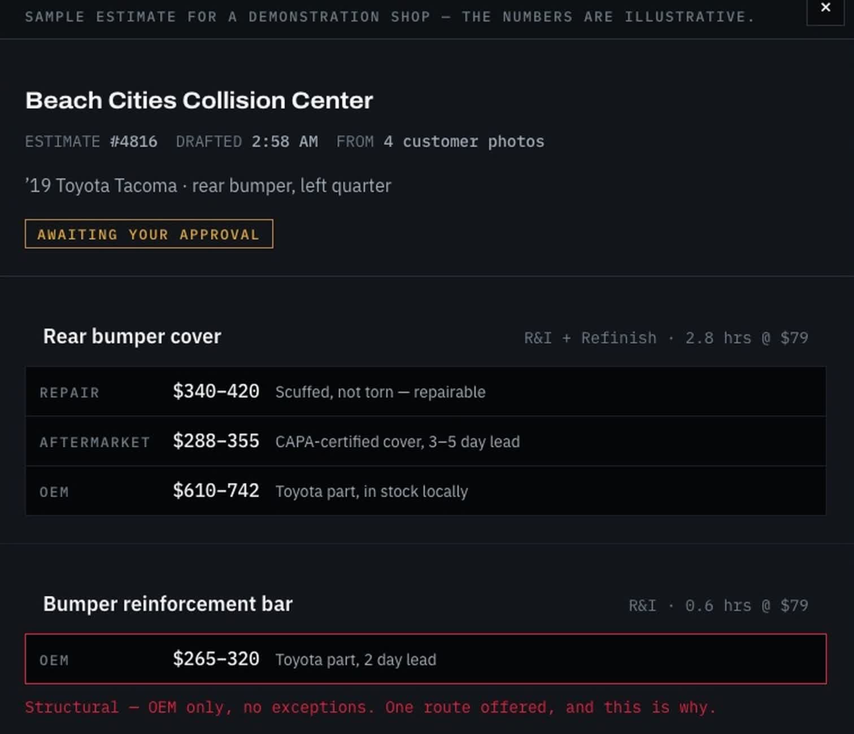Open the 4 customer photos link

[x=464, y=141]
